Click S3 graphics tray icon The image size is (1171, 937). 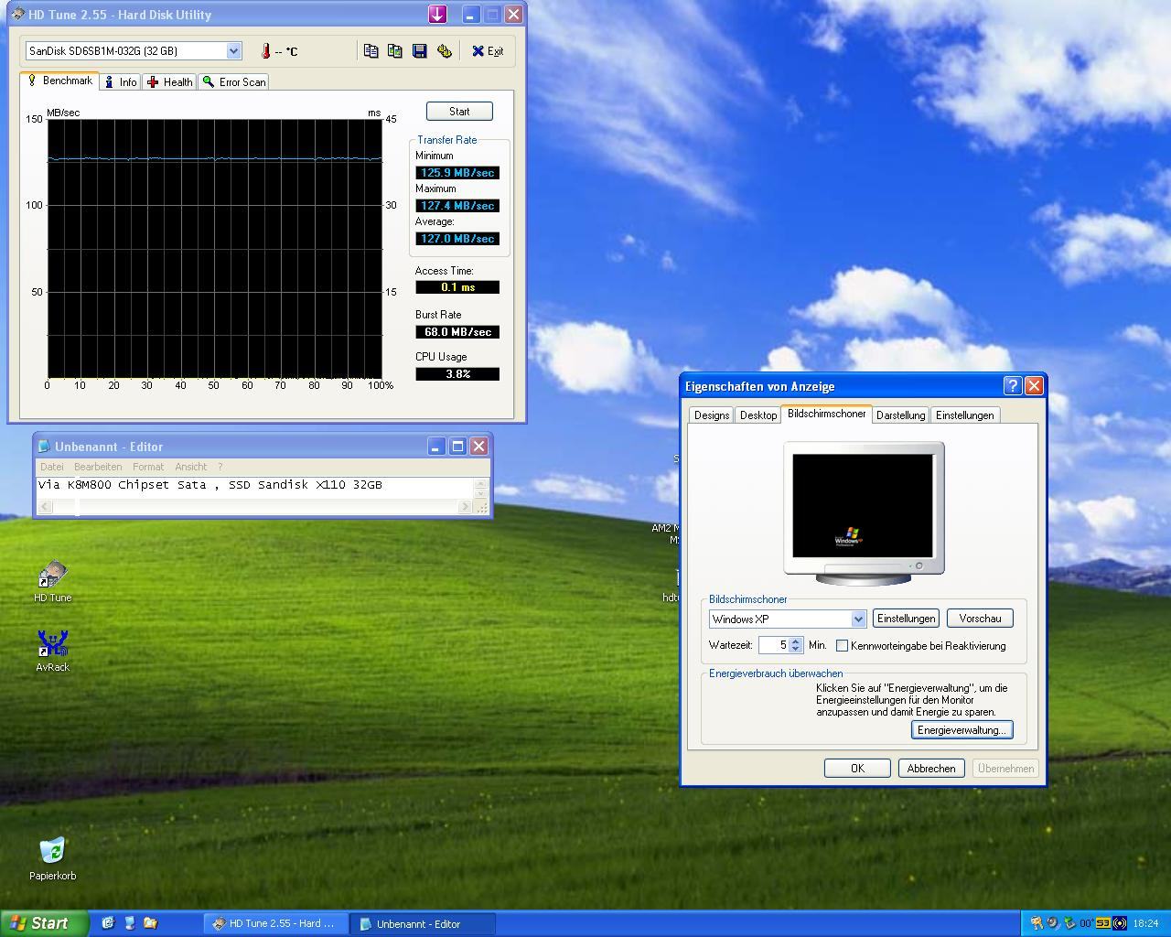(x=1103, y=923)
